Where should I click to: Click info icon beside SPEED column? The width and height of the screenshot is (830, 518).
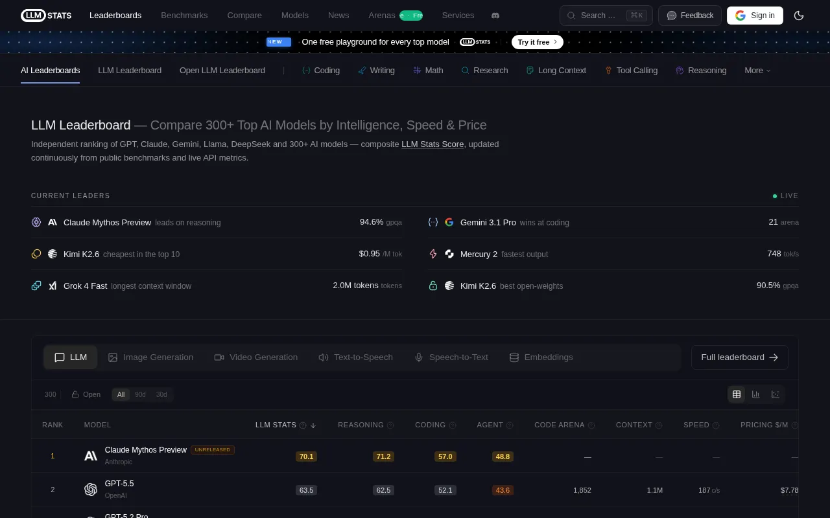[716, 425]
